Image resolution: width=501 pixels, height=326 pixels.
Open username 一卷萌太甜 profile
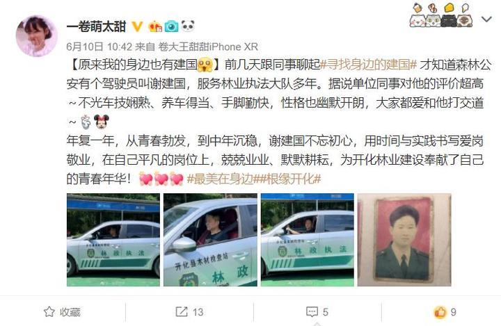(x=96, y=26)
